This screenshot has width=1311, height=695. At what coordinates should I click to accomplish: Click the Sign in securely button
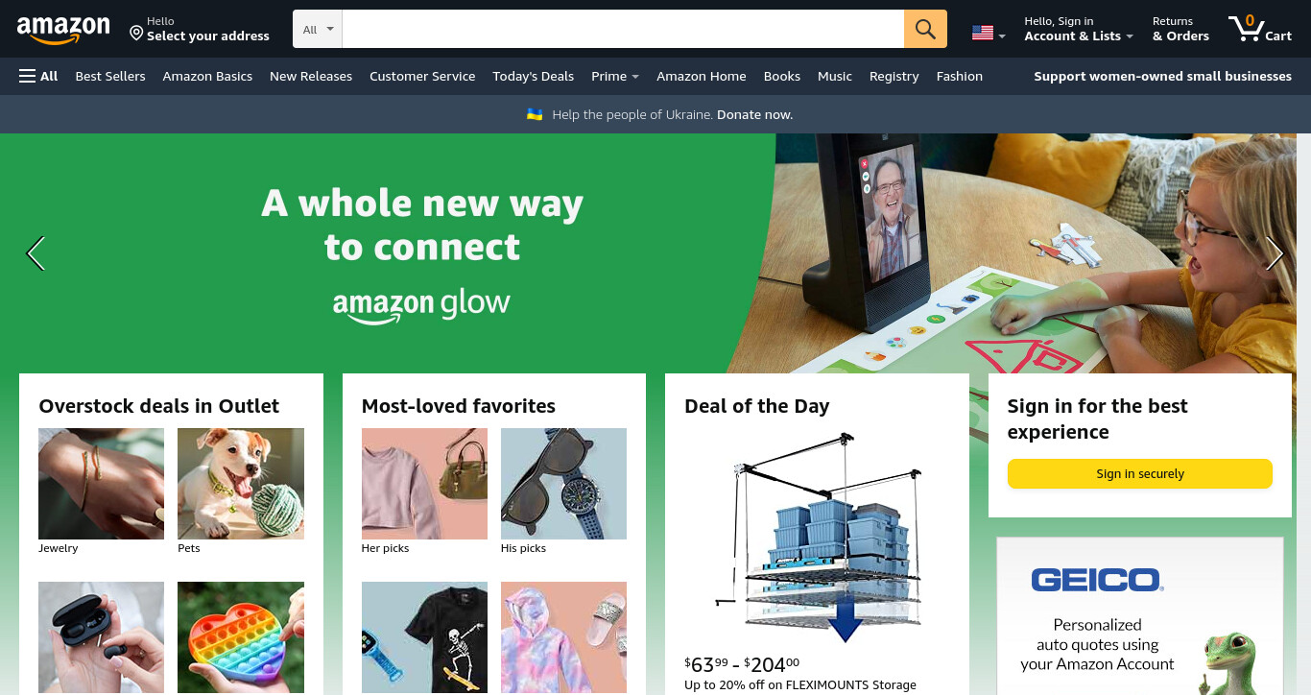[1139, 473]
